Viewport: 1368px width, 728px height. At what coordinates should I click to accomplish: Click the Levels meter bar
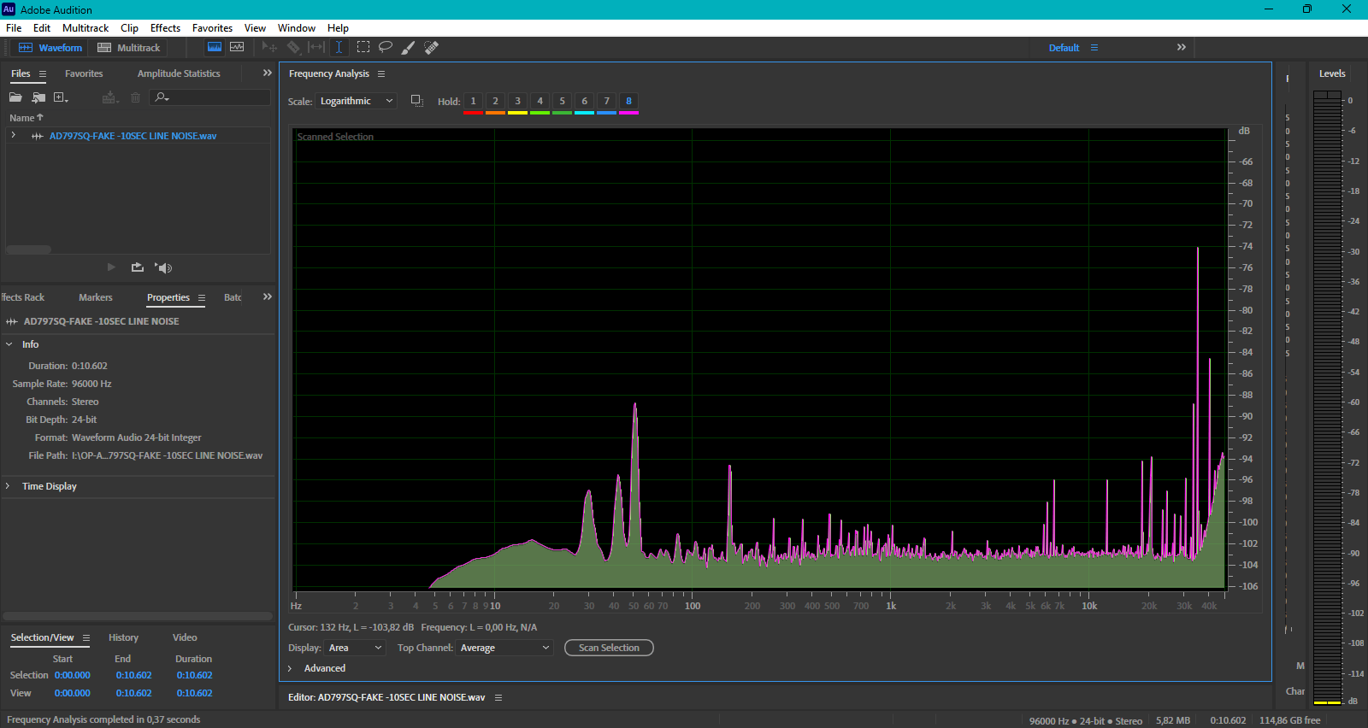point(1328,397)
